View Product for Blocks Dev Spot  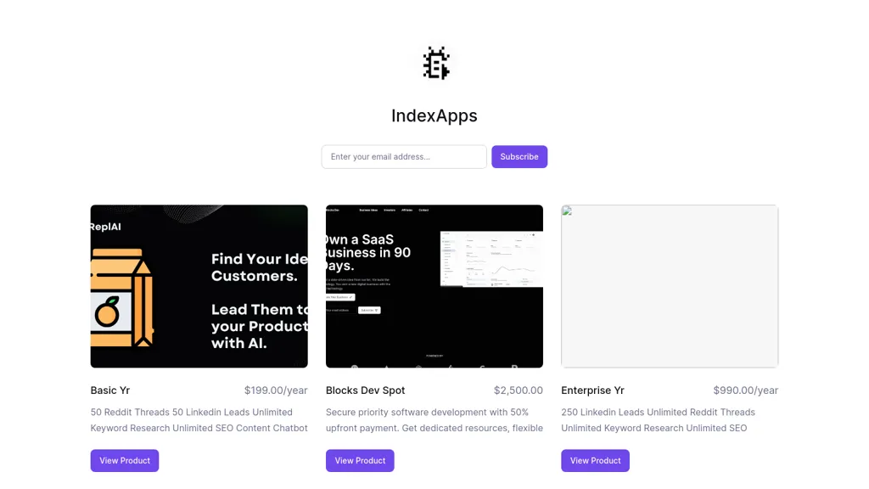(360, 461)
